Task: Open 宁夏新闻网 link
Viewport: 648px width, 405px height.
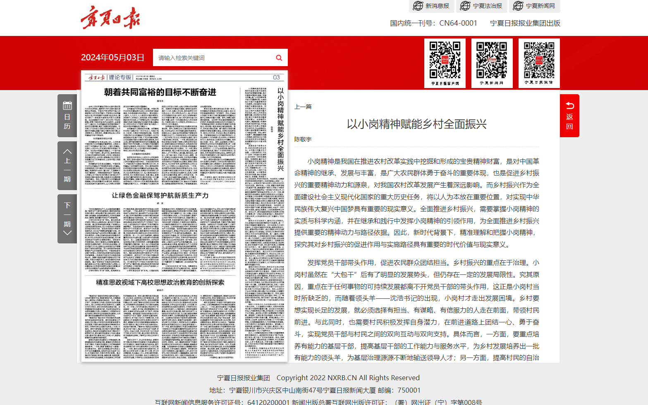Action: (x=535, y=6)
